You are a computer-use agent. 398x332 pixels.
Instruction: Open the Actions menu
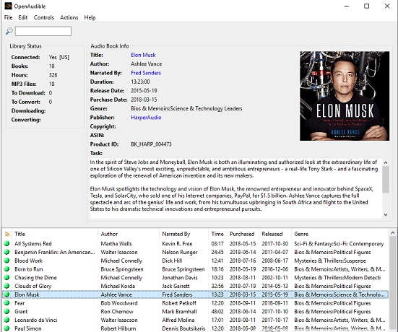(69, 17)
